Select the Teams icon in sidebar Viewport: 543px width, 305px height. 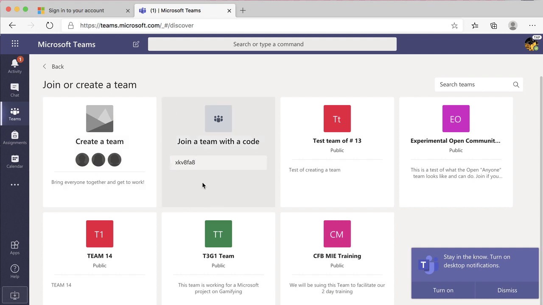pos(14,114)
